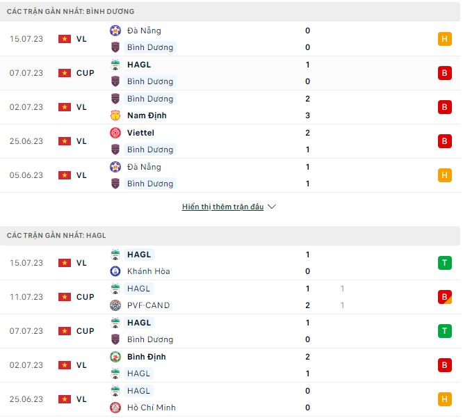Click the Viettel team crest icon

coord(115,133)
